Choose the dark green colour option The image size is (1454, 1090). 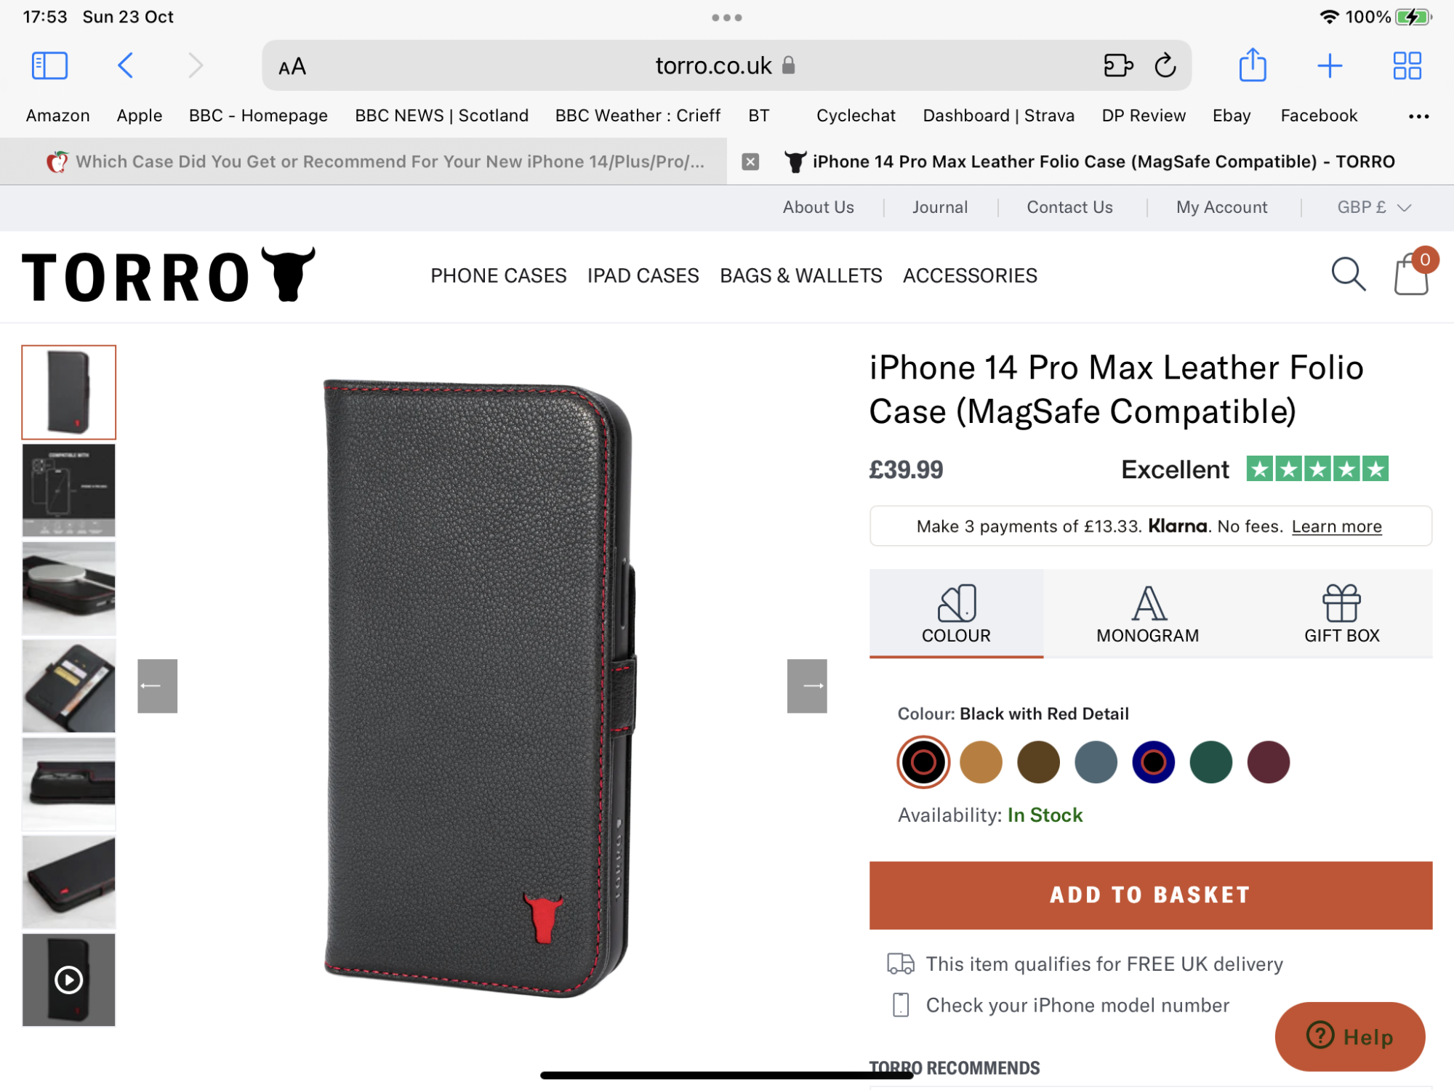click(1210, 762)
